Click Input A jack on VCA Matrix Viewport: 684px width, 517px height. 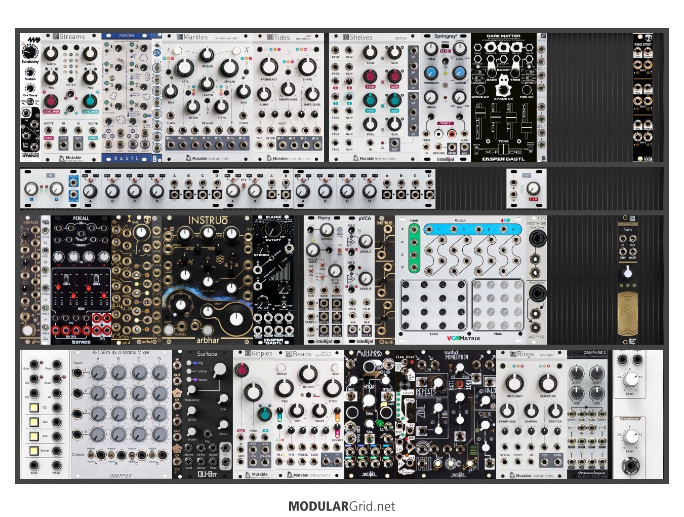(414, 229)
